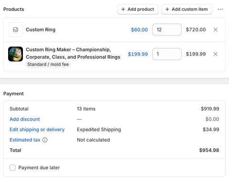Click the plus icon on Add product
229x178 pixels.
(123, 9)
